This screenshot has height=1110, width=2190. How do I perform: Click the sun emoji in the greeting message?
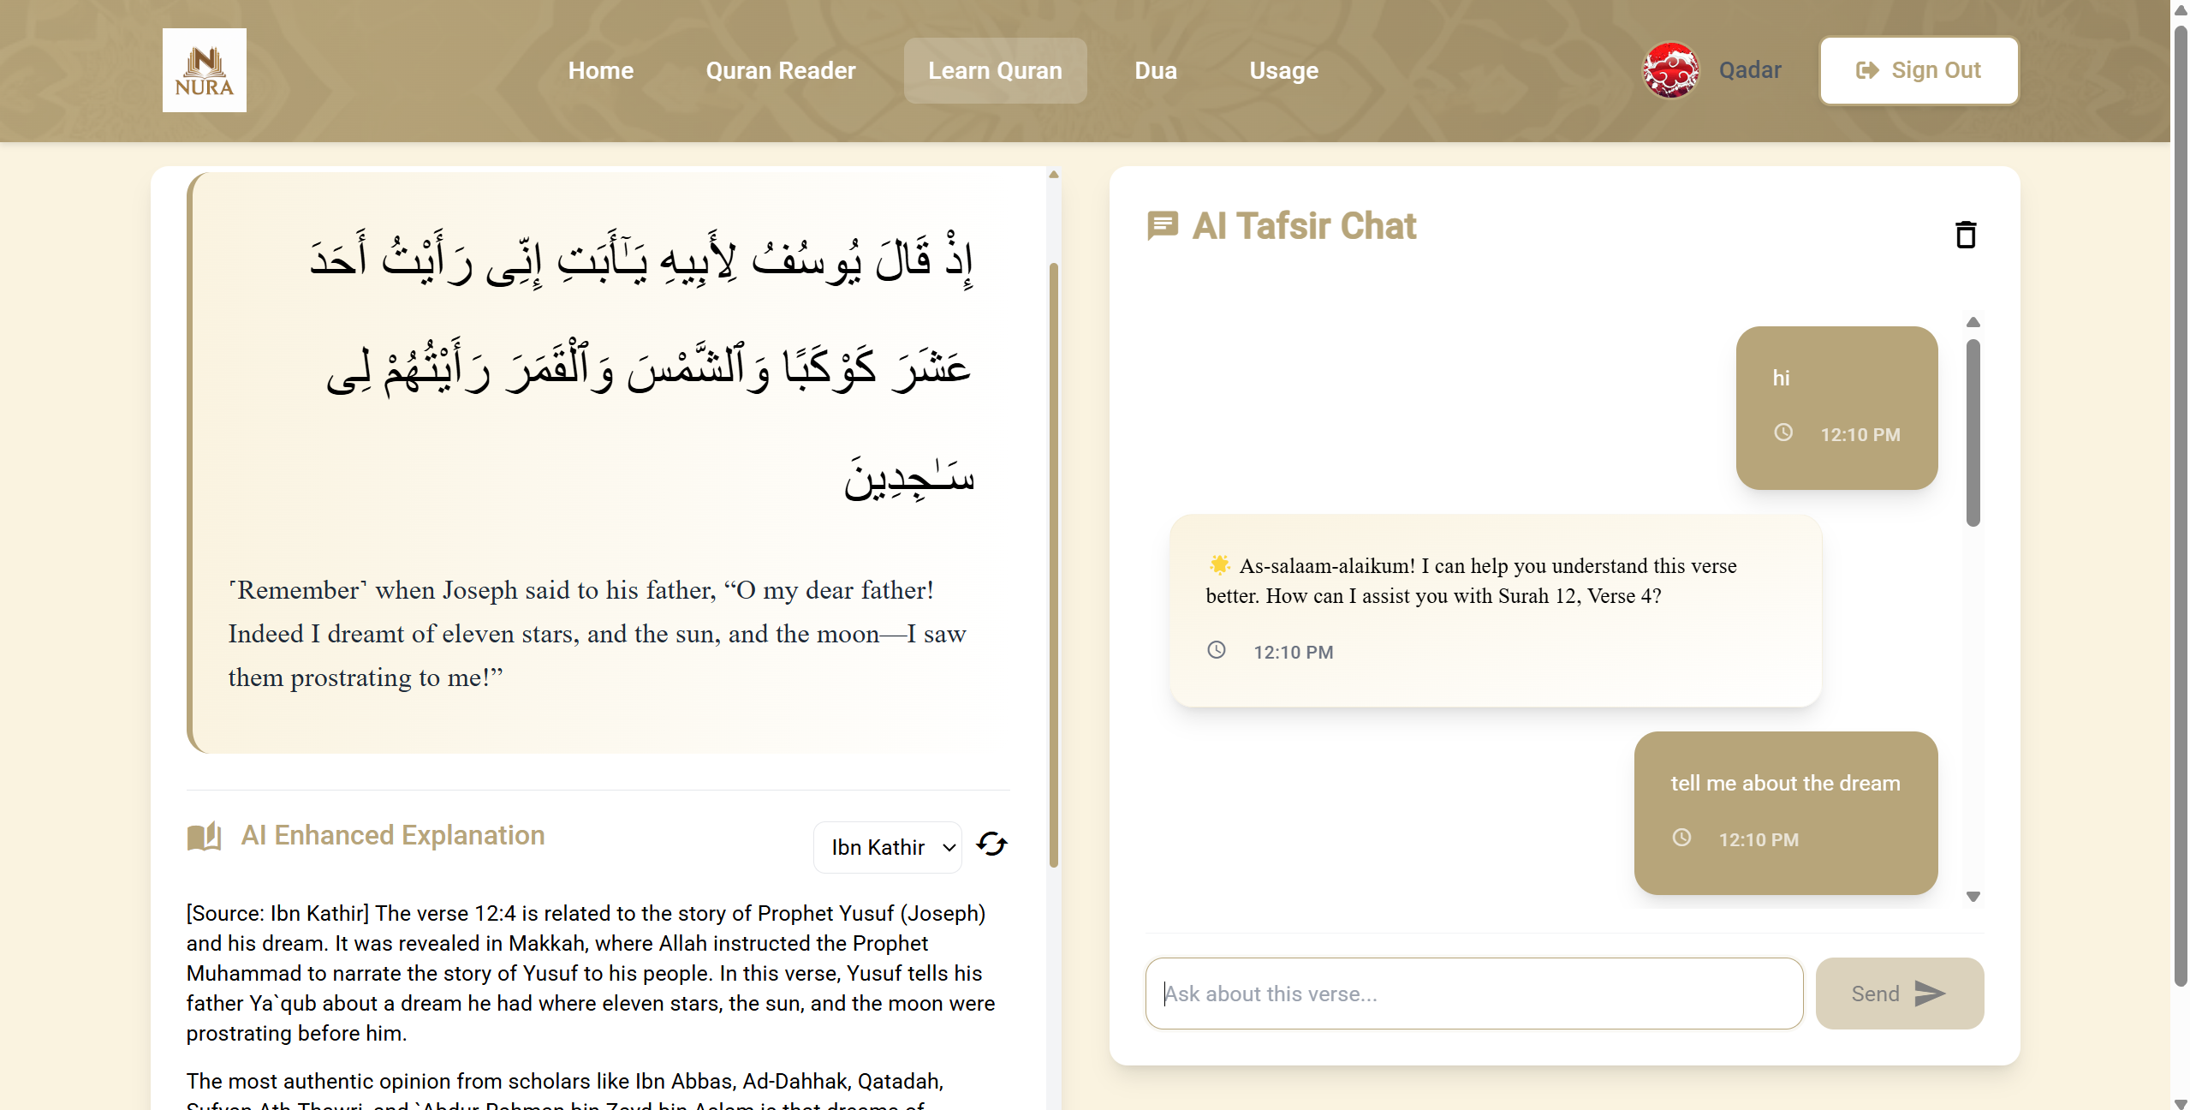pyautogui.click(x=1219, y=564)
